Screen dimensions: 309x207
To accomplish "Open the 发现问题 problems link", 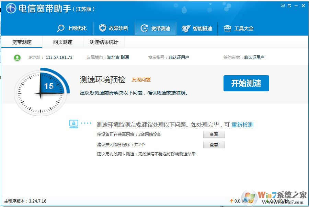I will coord(140,79).
